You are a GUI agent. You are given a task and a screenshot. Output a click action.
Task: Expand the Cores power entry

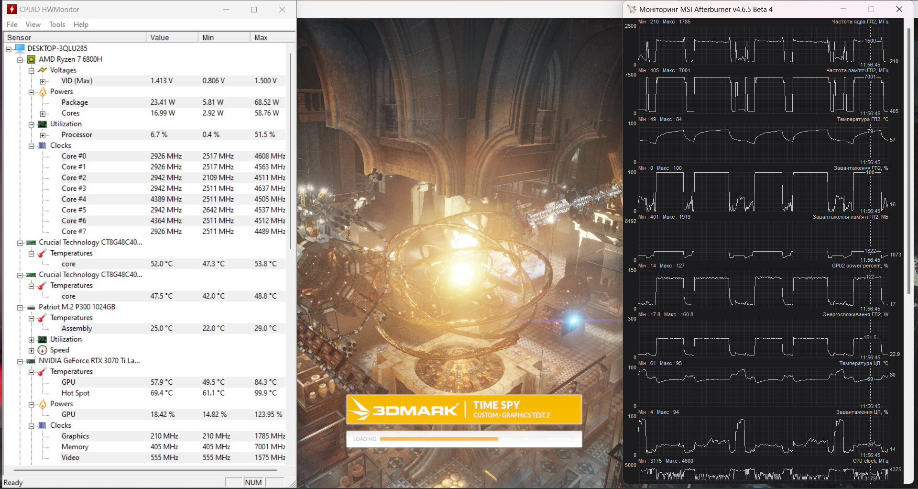(x=43, y=113)
